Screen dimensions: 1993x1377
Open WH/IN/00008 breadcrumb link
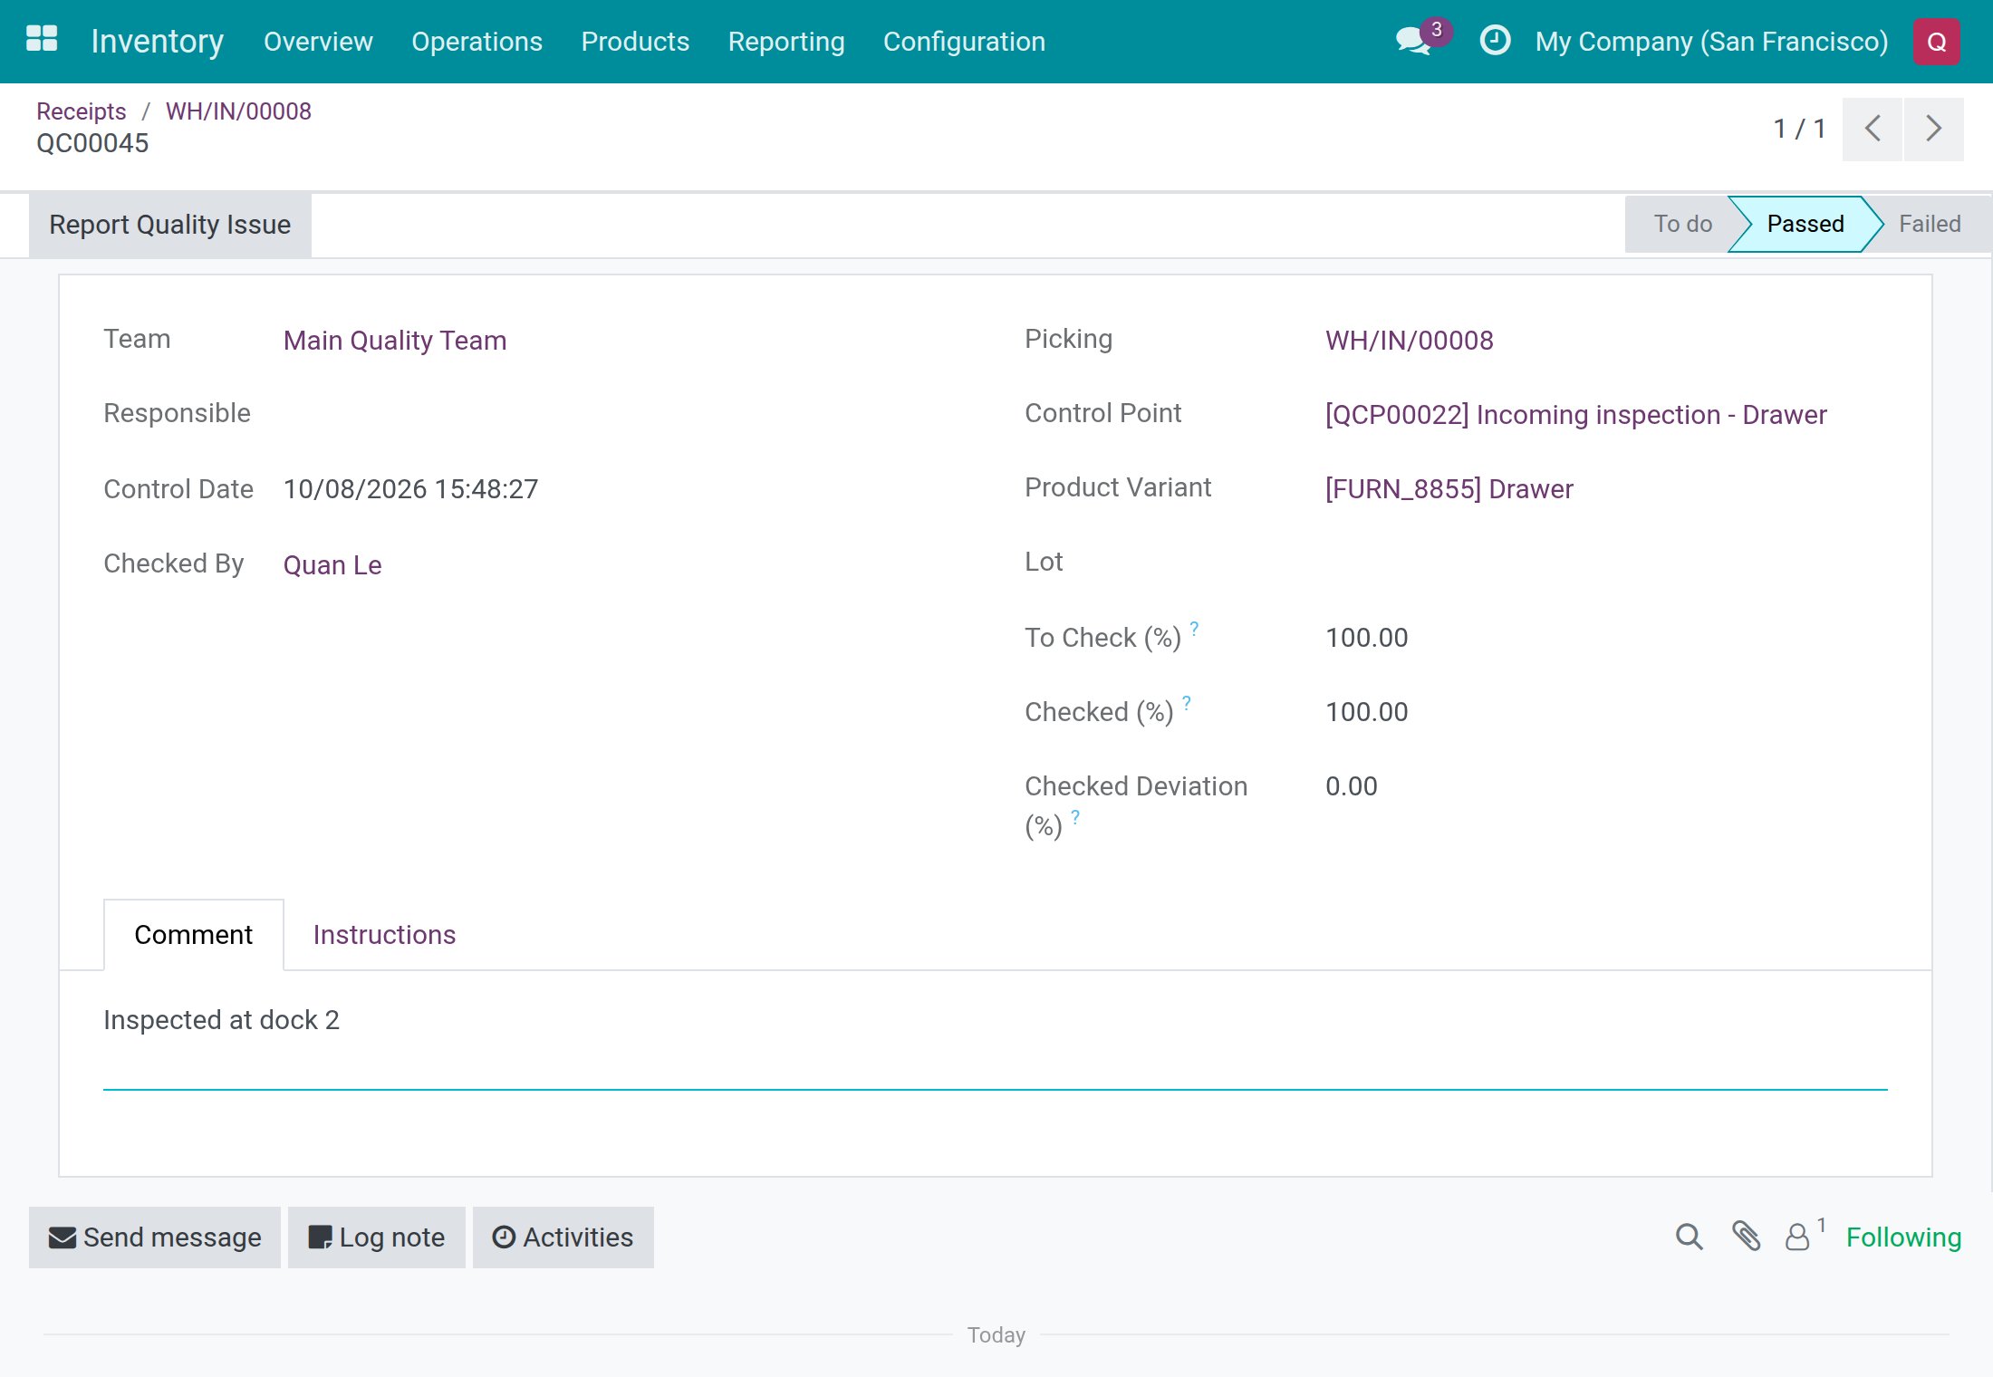click(238, 111)
